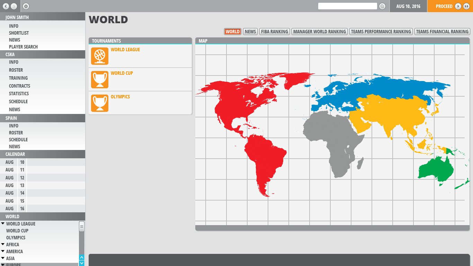The image size is (473, 266).
Task: Click the scrollbar down arrow in world panel
Action: [81, 264]
